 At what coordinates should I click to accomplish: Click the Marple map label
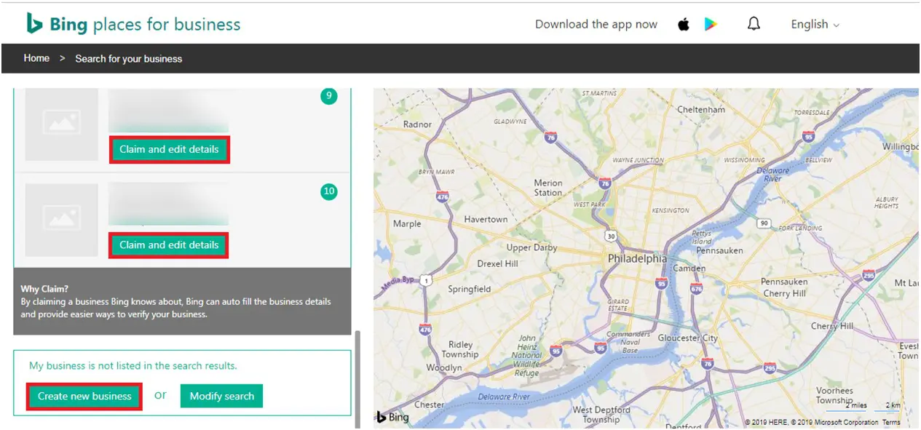pos(407,223)
